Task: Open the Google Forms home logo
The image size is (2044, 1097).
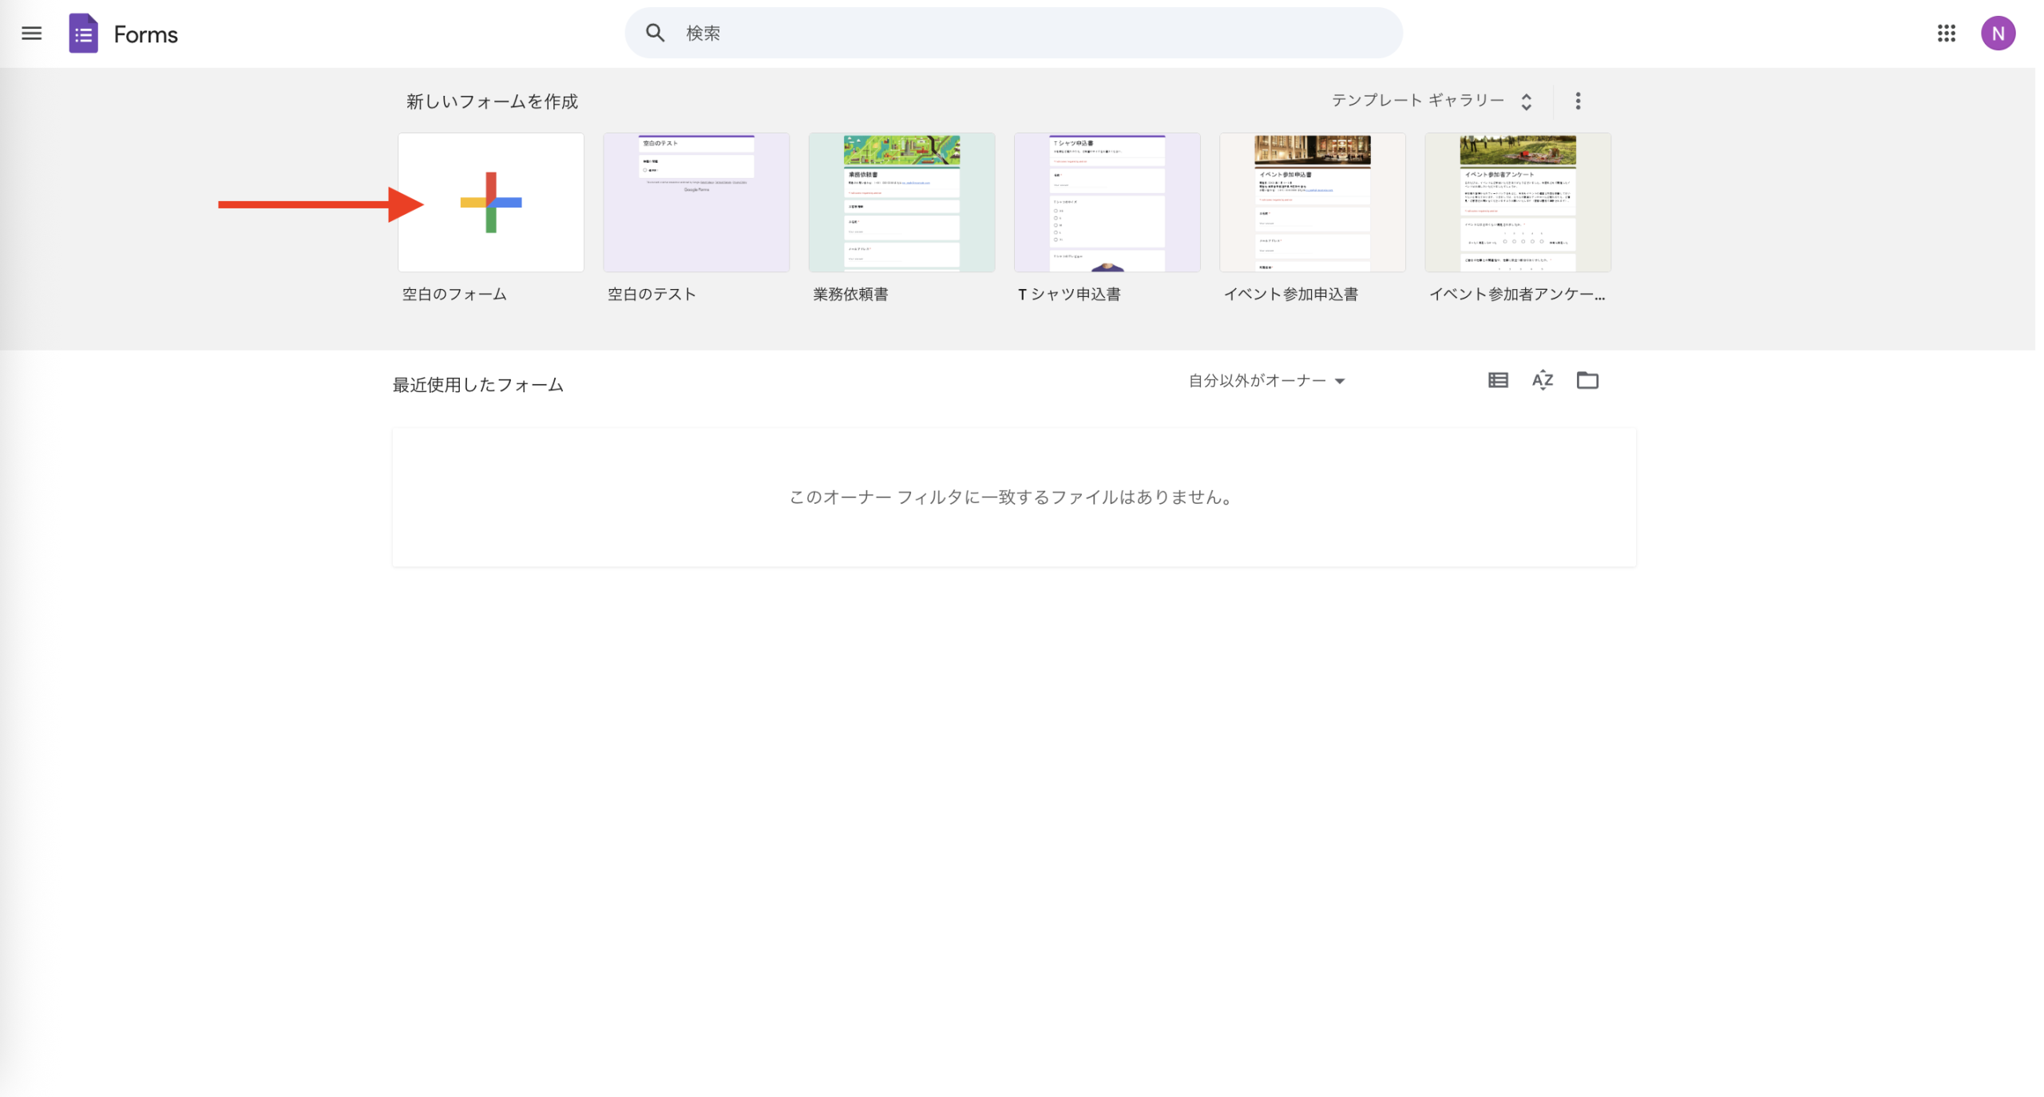Action: tap(82, 33)
